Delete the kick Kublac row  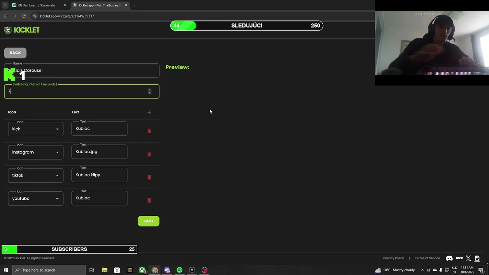(149, 131)
